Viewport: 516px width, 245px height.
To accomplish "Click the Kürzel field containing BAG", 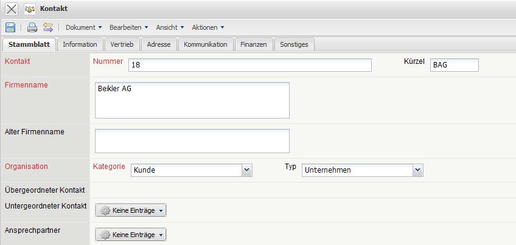I will [x=454, y=65].
